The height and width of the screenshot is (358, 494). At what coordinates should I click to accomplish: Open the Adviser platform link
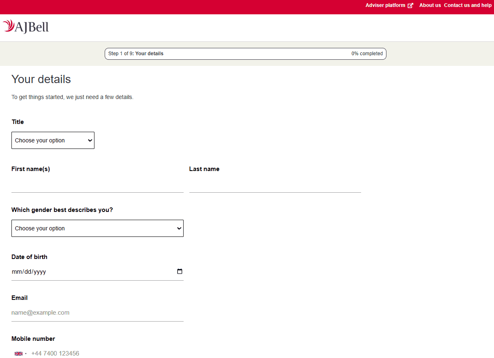pyautogui.click(x=385, y=5)
